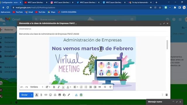The height and width of the screenshot is (105, 187).
Task: Insert an emoji
Action: coord(51,95)
